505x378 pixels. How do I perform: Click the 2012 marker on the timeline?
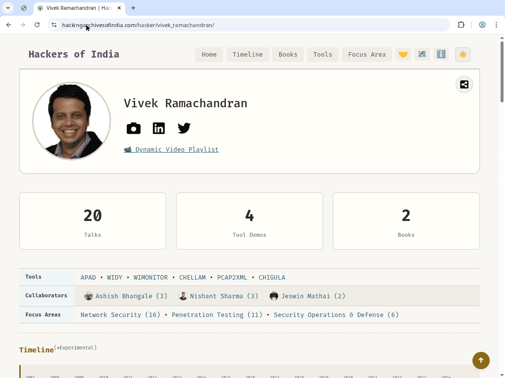(x=152, y=377)
